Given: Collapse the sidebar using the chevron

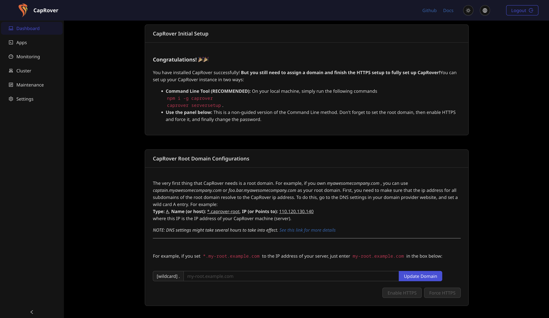Looking at the screenshot, I should (x=31, y=312).
